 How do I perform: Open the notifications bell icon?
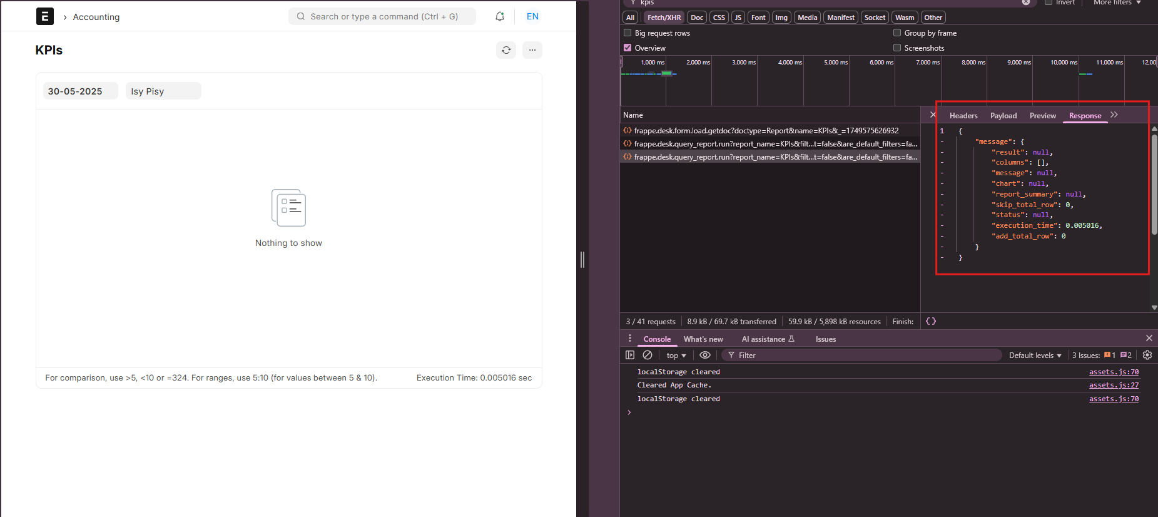[500, 16]
